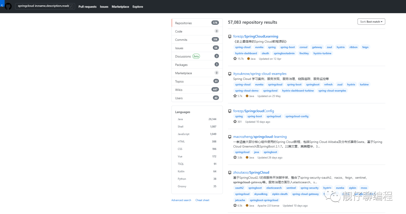Select the Discussions Beta results filter

[197, 56]
